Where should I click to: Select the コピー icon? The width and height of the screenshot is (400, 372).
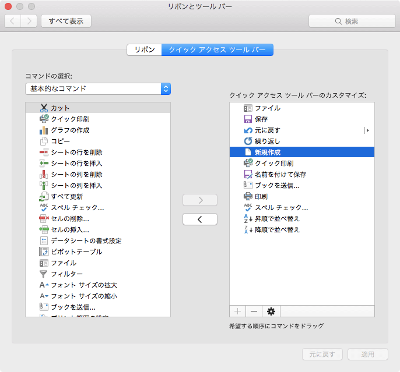pyautogui.click(x=44, y=141)
